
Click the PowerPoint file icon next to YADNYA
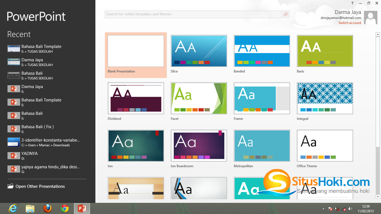[x=14, y=155]
